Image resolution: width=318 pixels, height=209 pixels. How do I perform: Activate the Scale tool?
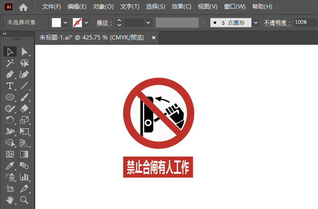coord(24,120)
